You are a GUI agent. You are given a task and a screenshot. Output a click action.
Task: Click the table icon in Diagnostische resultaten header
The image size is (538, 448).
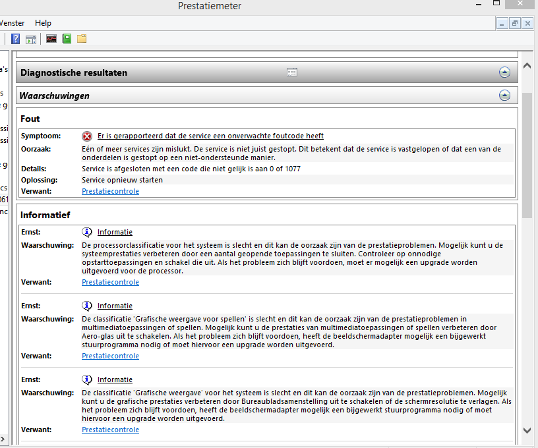(x=292, y=72)
